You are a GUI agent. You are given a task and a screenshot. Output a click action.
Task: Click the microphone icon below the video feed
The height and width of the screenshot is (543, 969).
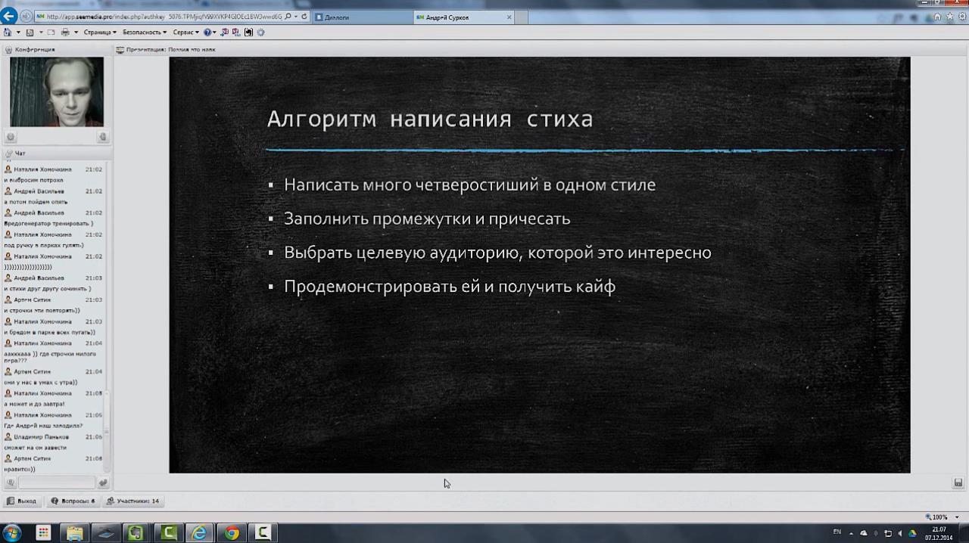[x=103, y=137]
